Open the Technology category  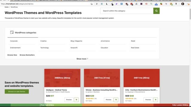44,48
